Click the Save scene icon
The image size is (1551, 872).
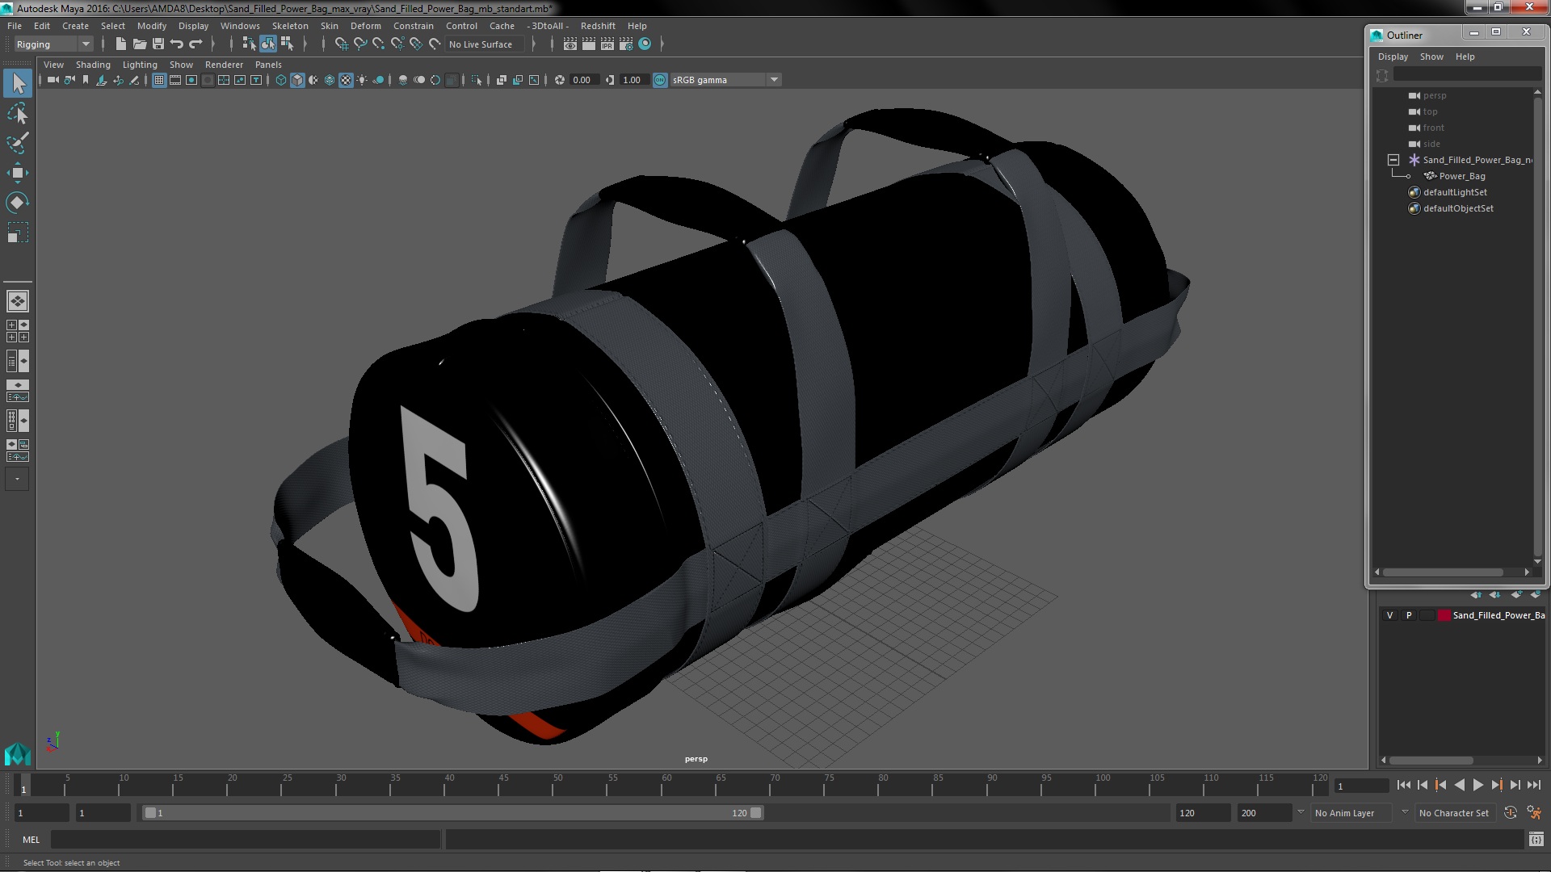[x=158, y=44]
